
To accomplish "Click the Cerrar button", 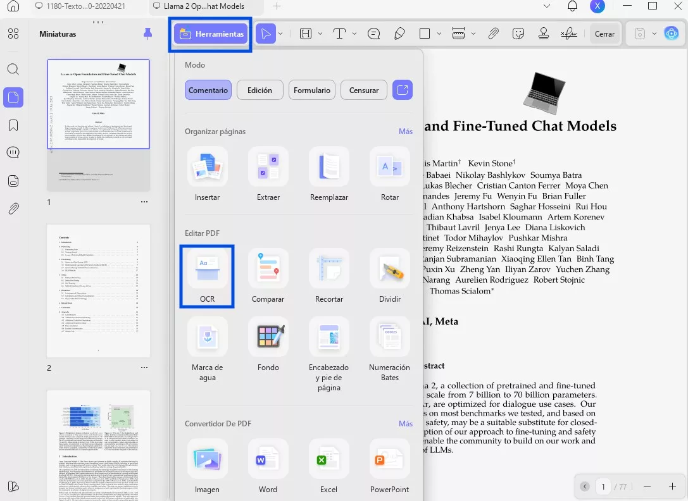I will [x=604, y=34].
